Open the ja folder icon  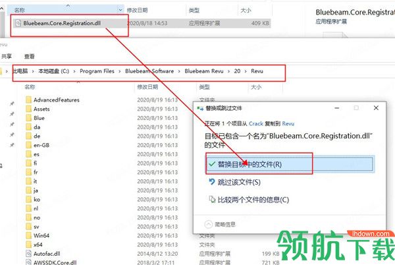(29, 191)
